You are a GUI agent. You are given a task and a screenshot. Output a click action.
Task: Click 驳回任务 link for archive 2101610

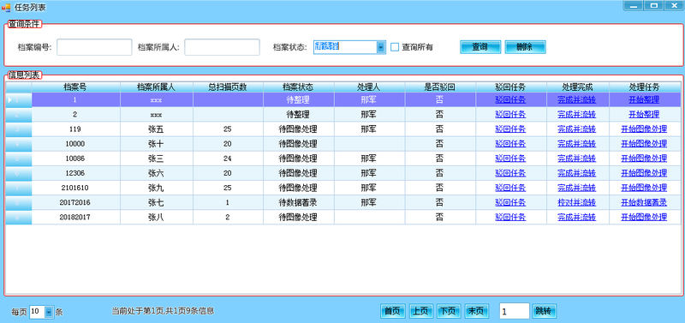click(510, 188)
